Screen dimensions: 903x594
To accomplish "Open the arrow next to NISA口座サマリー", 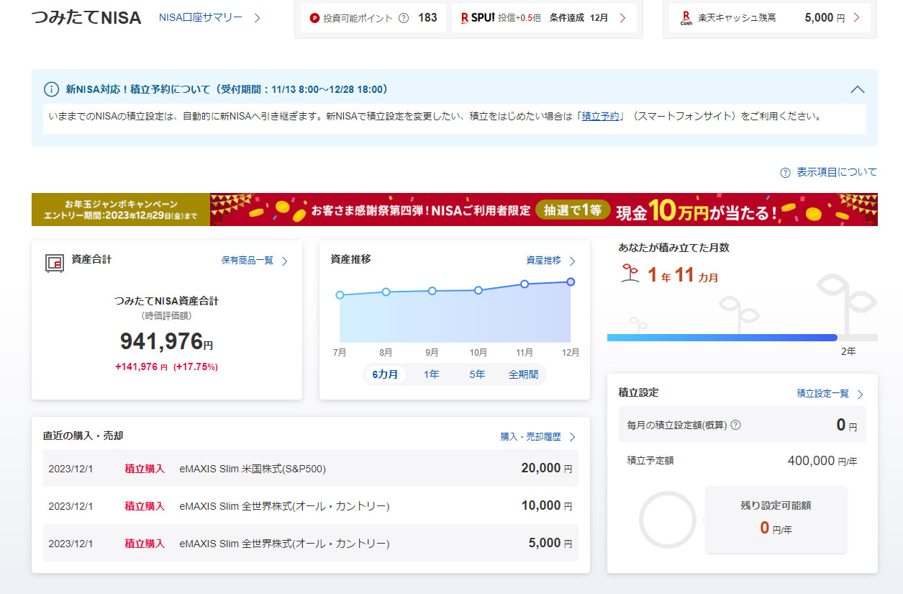I will 258,18.
